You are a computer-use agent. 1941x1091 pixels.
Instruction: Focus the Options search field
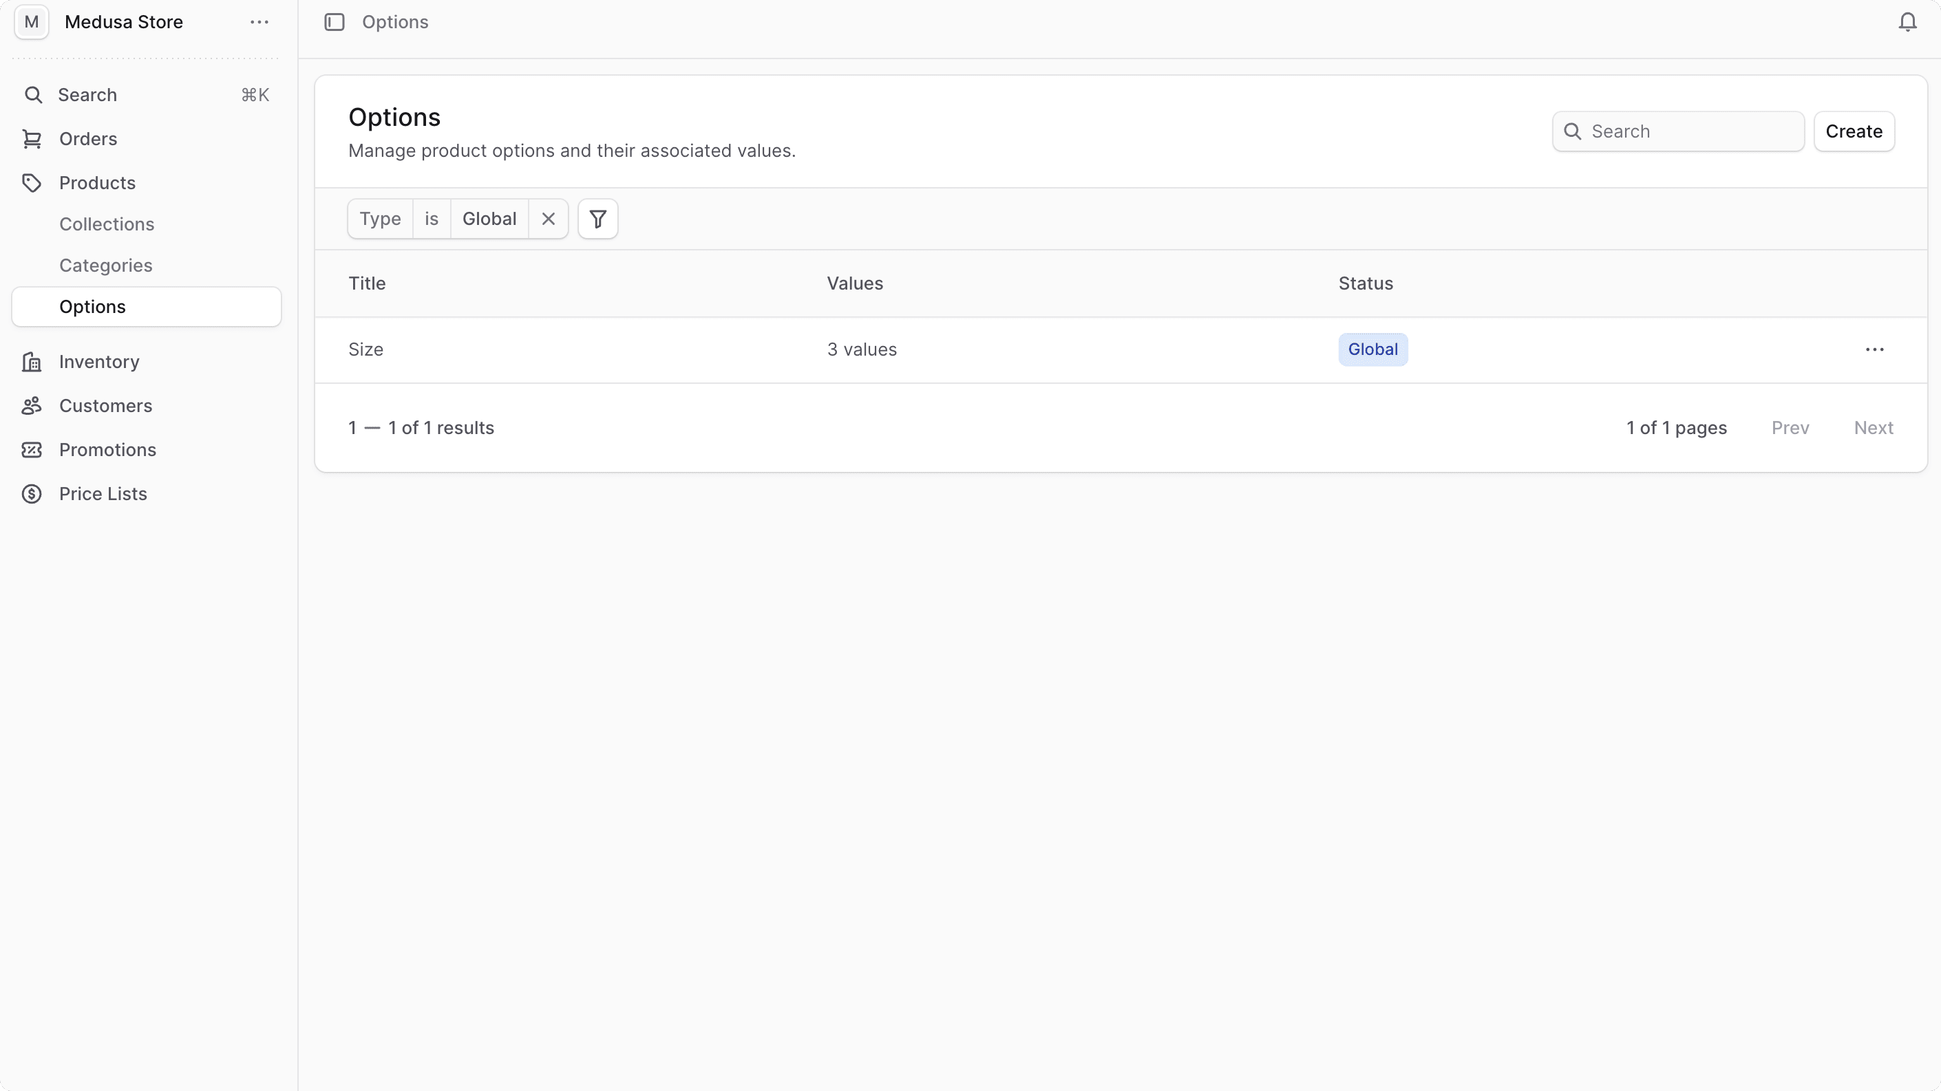[x=1678, y=132]
